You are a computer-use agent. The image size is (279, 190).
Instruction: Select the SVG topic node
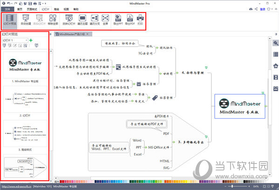point(166,168)
